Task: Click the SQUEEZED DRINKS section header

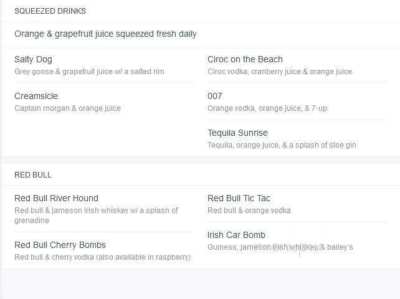Action: pos(50,11)
